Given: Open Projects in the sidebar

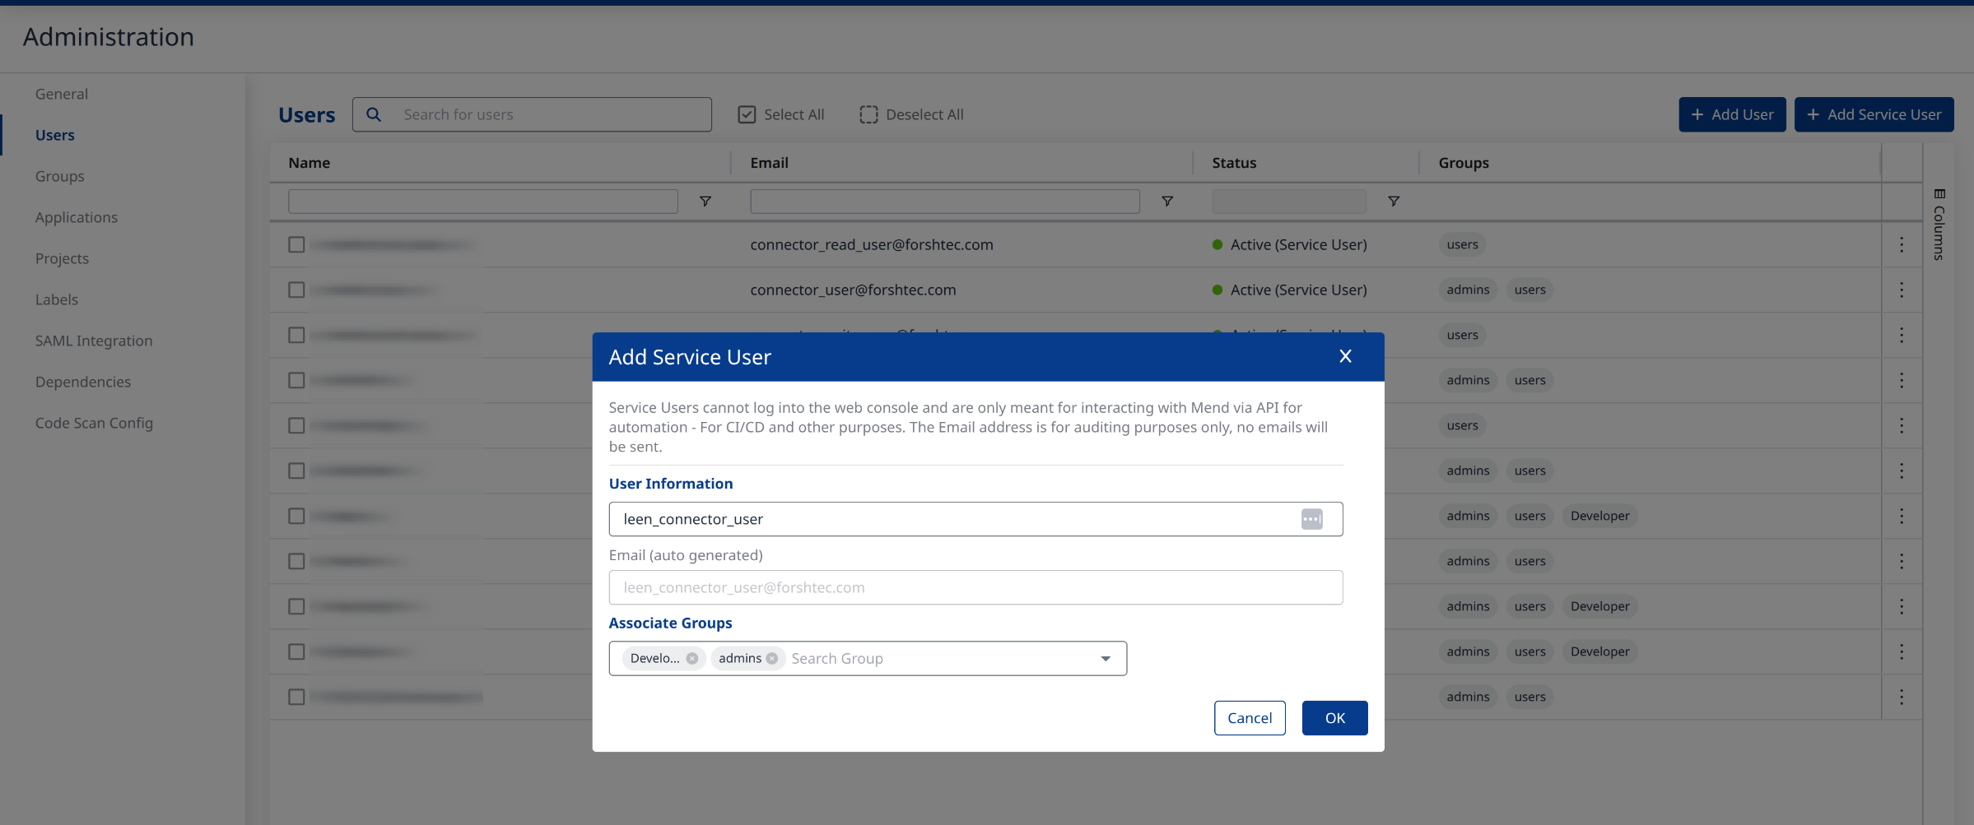Looking at the screenshot, I should [62, 258].
